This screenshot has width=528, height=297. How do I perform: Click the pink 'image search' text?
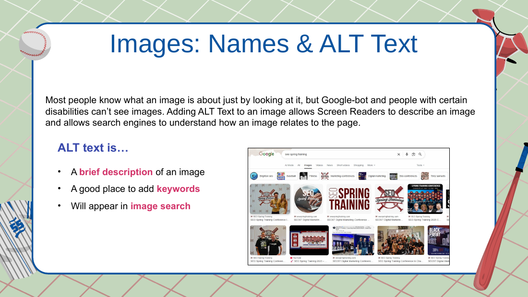pos(160,206)
